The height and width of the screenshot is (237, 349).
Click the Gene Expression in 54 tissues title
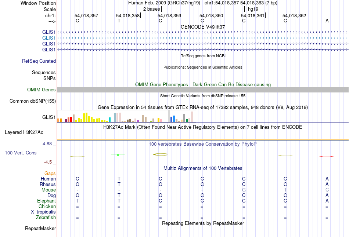pyautogui.click(x=203, y=107)
